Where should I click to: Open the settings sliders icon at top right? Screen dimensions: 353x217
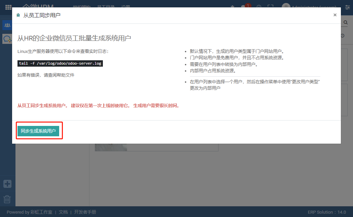pos(347,7)
